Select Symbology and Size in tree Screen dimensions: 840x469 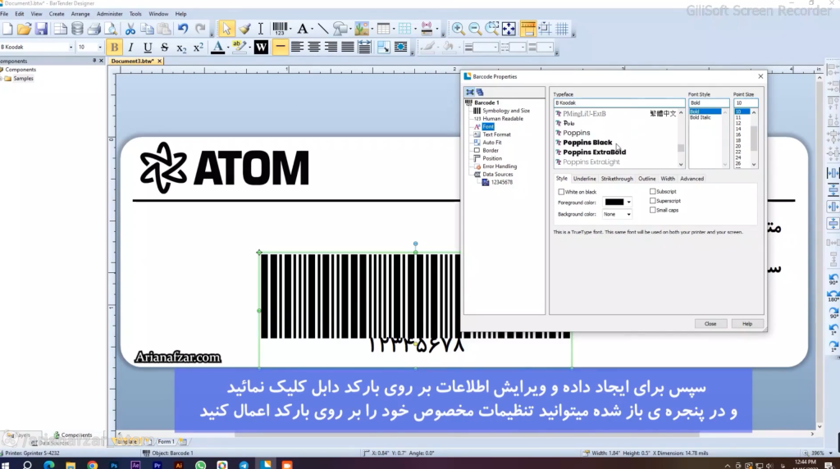click(x=505, y=111)
